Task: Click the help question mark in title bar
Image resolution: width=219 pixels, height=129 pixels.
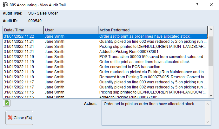Action: 197,5
